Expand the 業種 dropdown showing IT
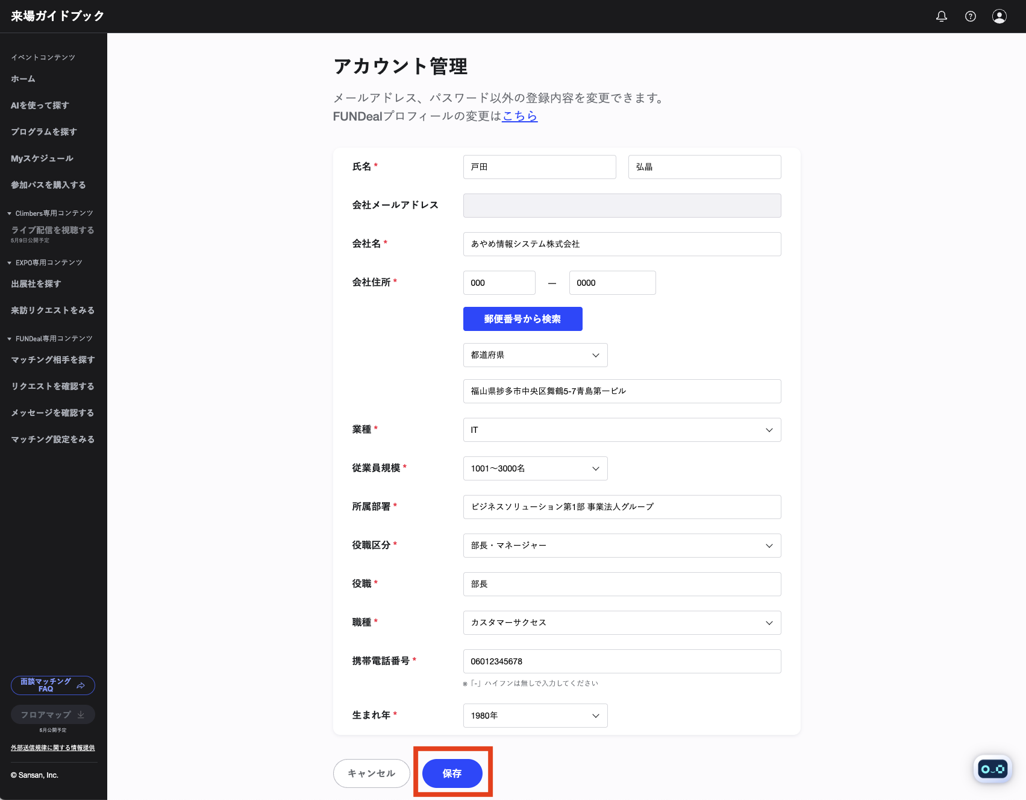 click(x=622, y=430)
